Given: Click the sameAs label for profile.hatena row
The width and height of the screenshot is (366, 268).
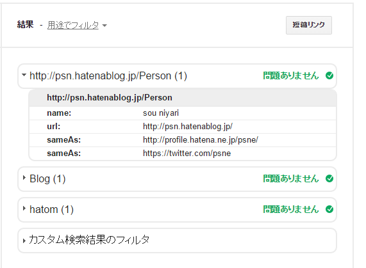Looking at the screenshot, I should (63, 140).
